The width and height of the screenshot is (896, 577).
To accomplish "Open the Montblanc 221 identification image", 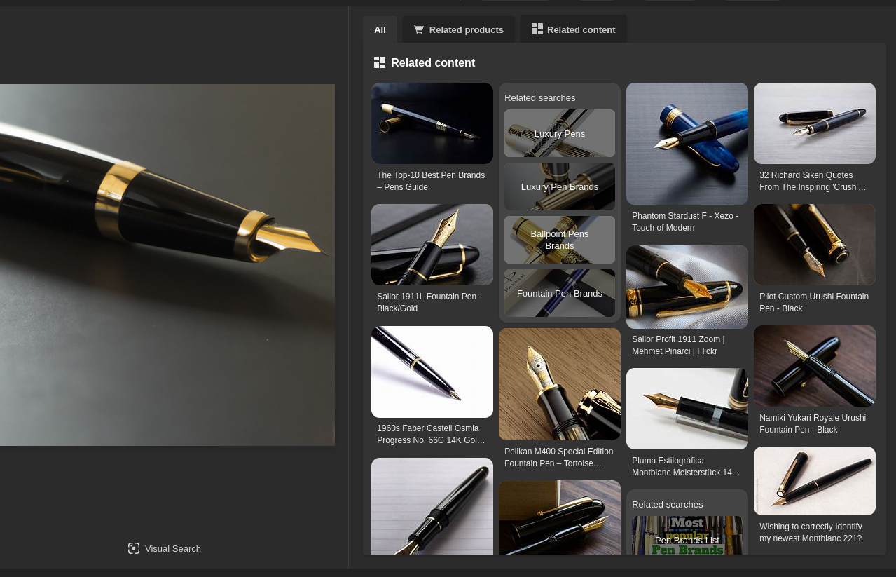I will [815, 481].
